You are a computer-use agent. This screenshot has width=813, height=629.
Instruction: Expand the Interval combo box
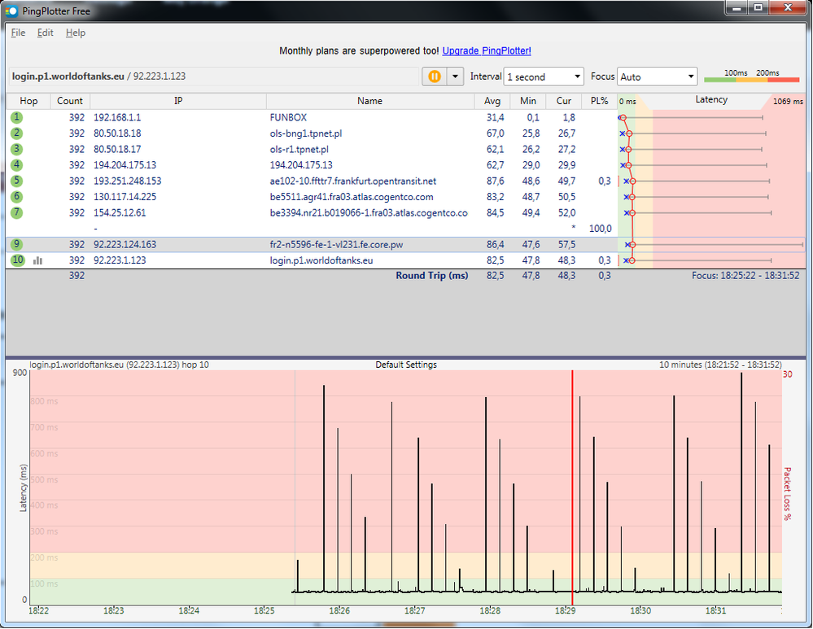pyautogui.click(x=544, y=76)
